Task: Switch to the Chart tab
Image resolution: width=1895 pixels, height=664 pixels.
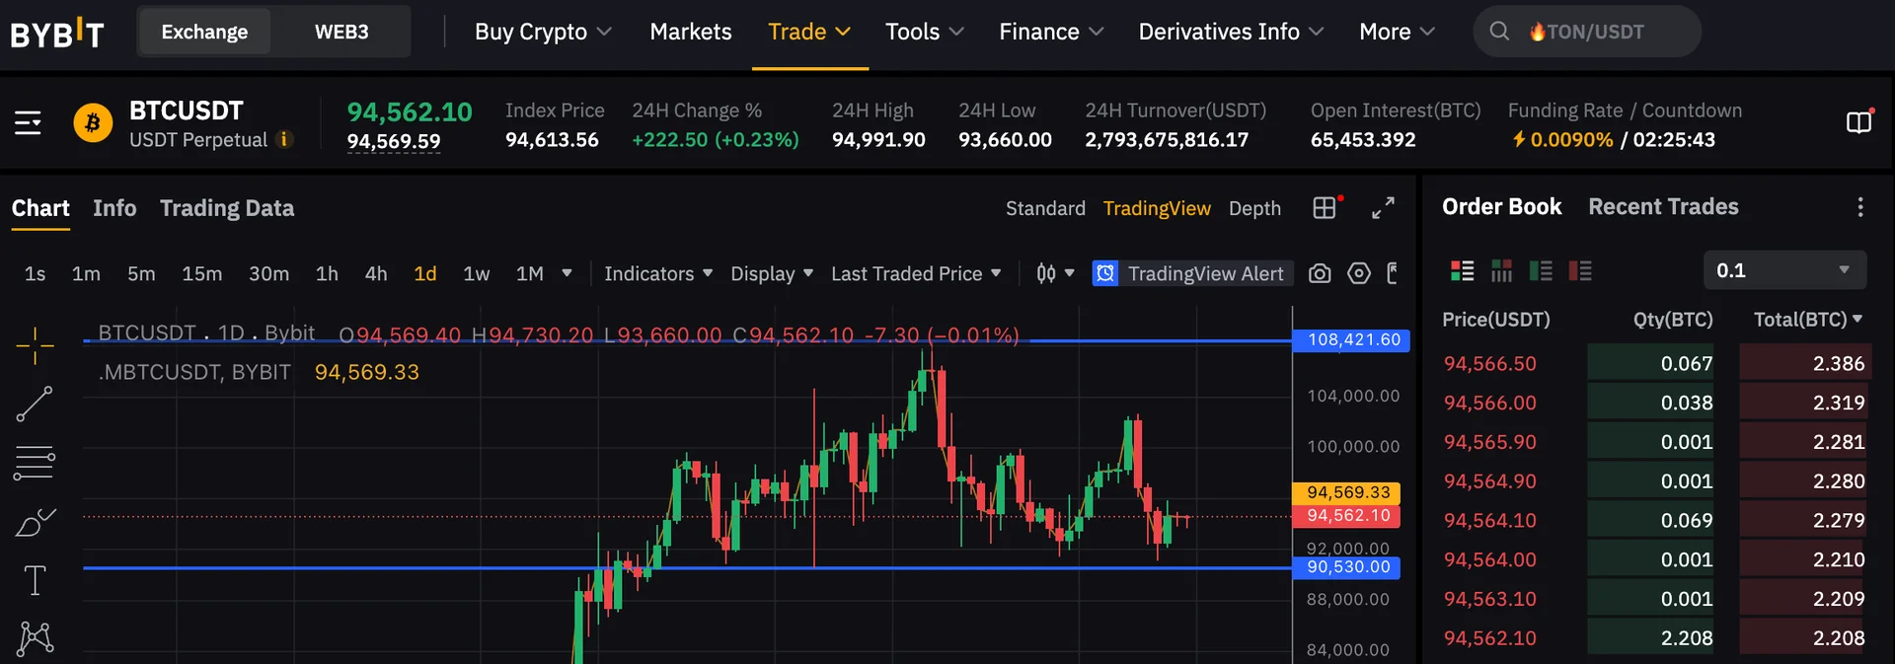Action: [40, 208]
